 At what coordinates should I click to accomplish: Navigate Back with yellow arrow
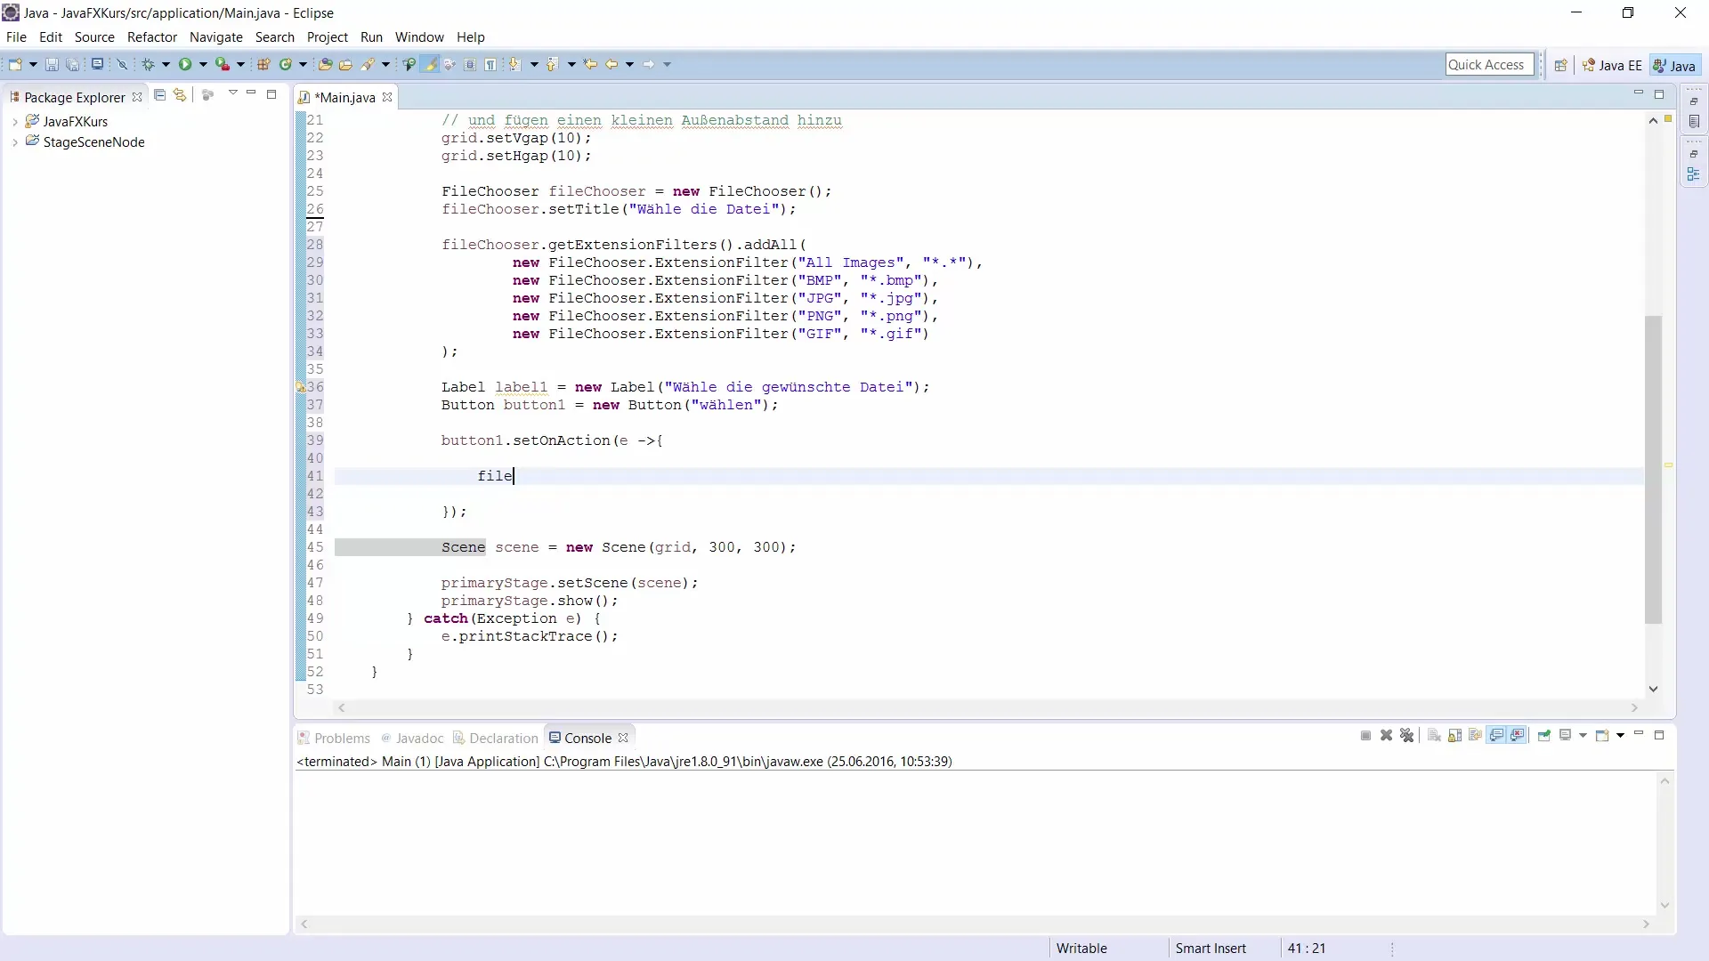[612, 64]
